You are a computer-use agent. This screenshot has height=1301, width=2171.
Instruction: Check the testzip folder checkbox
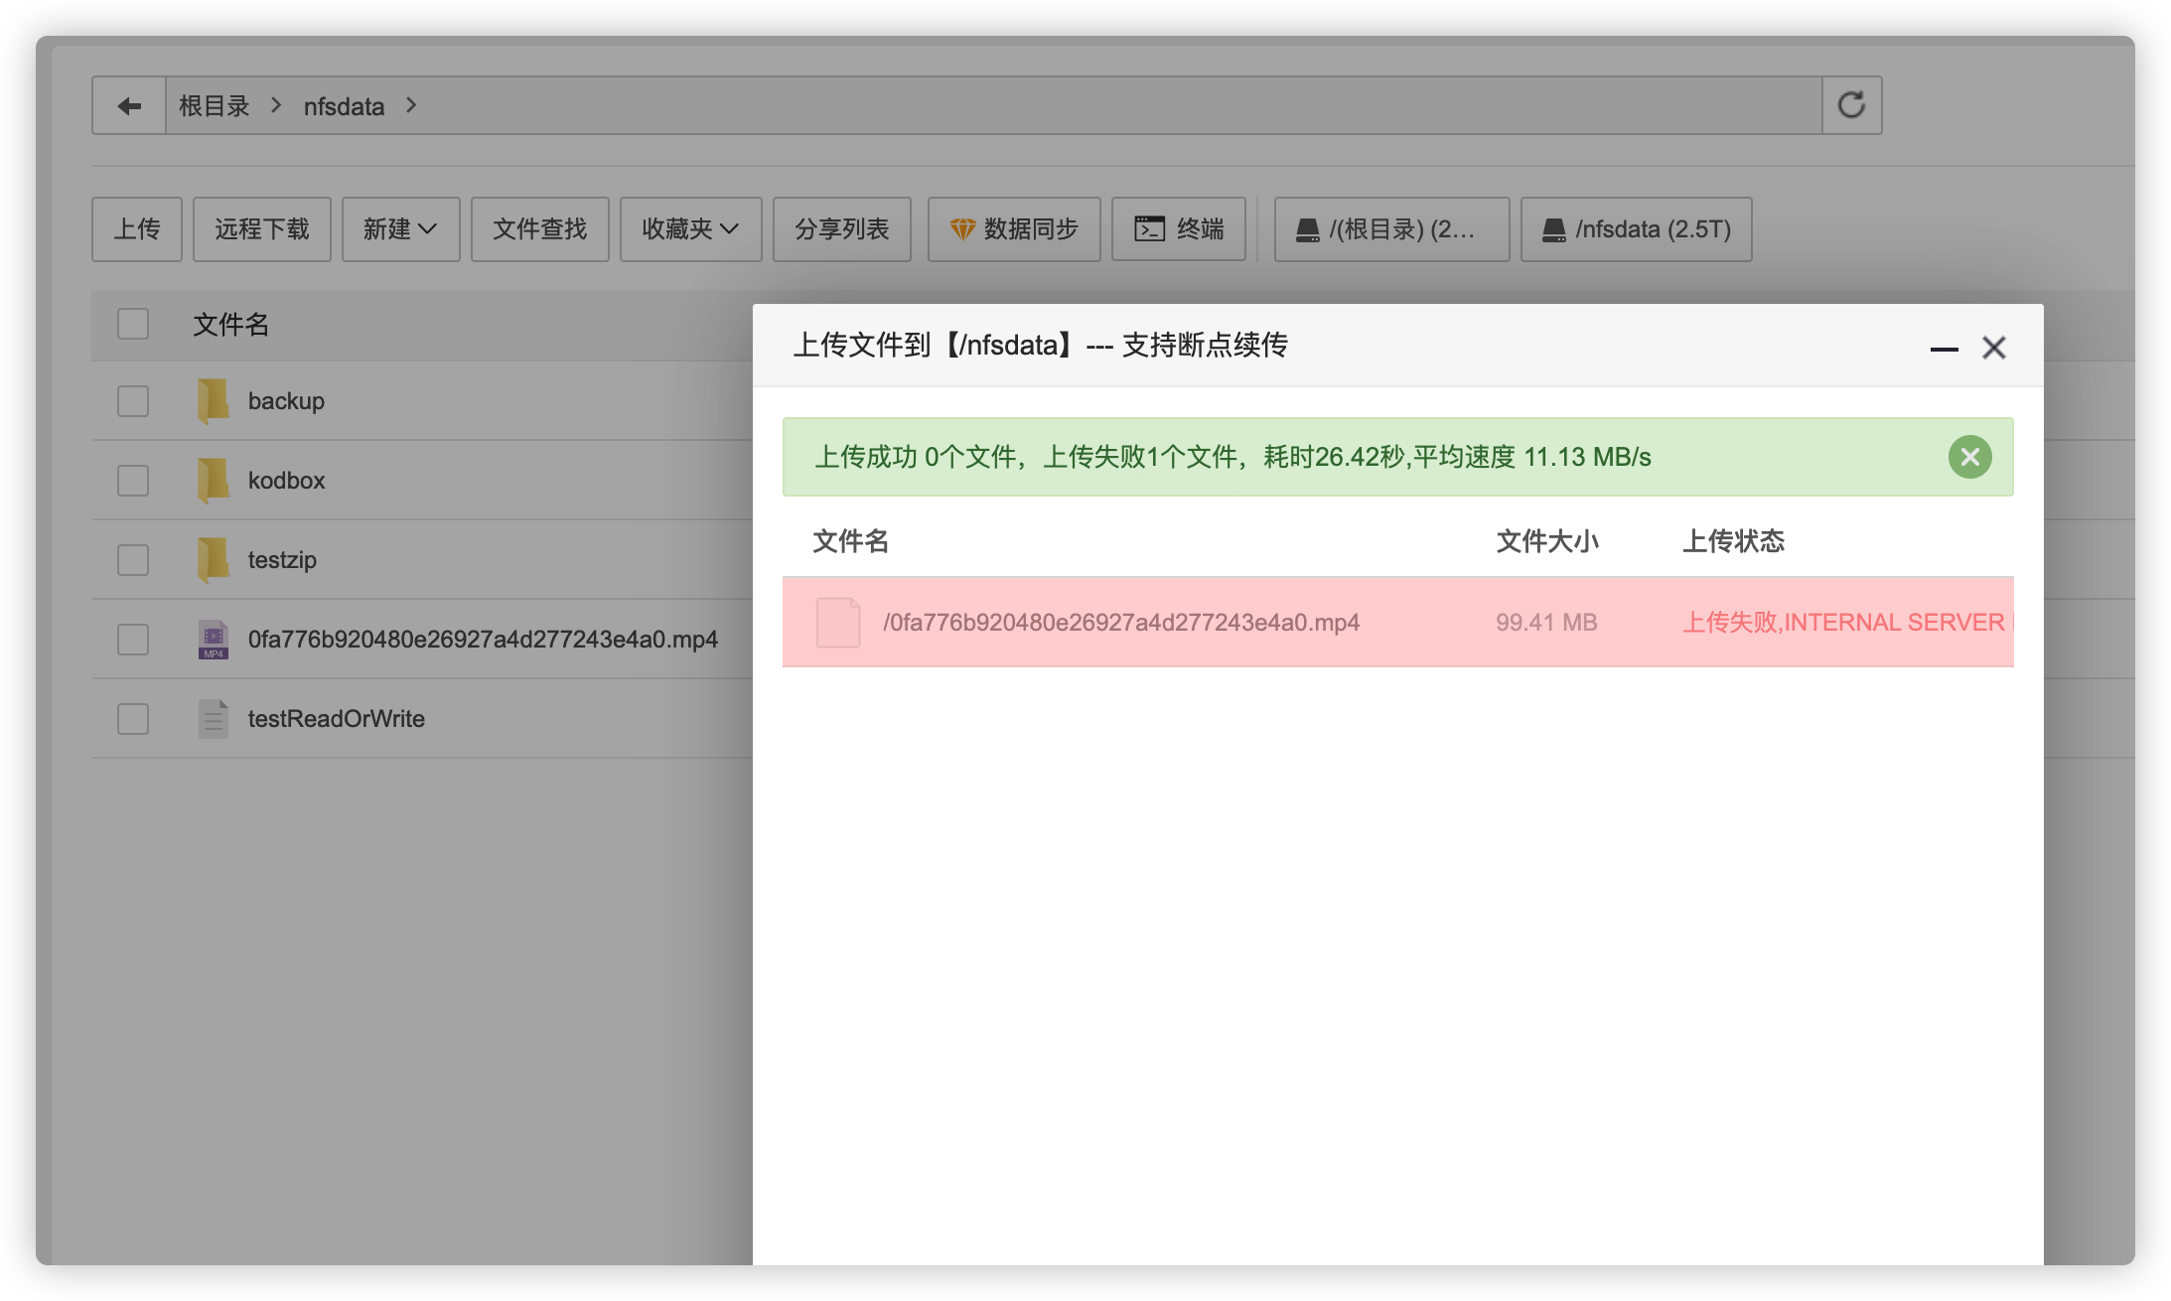coord(133,560)
